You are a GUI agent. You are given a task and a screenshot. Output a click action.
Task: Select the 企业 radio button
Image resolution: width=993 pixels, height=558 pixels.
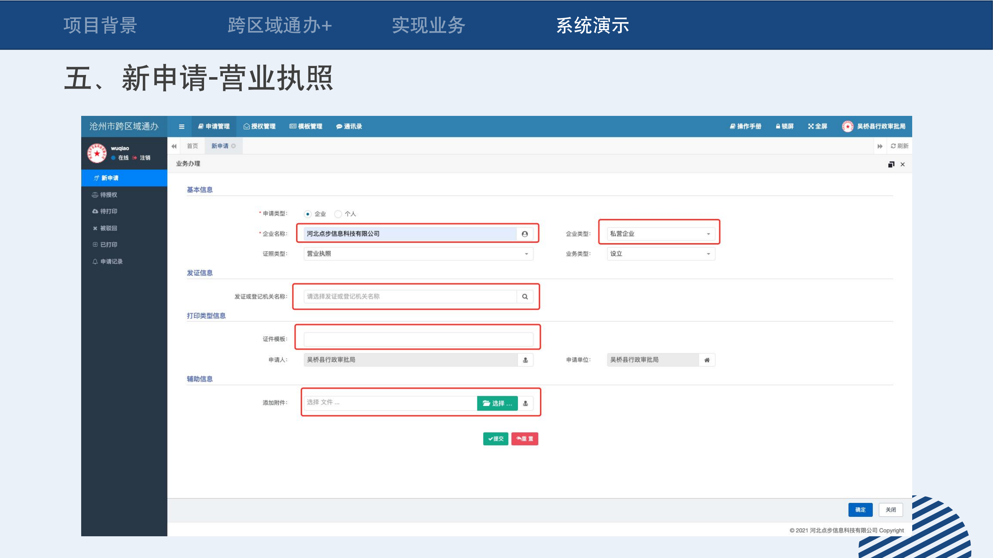[308, 214]
